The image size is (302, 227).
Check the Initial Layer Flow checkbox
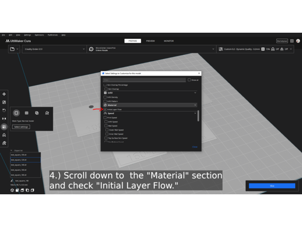click(105, 110)
